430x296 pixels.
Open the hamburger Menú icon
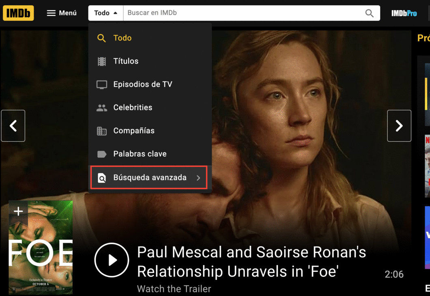(51, 13)
